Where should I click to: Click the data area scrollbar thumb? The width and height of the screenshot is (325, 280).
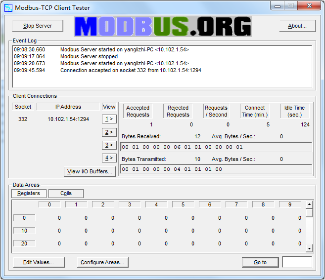pos(309,213)
